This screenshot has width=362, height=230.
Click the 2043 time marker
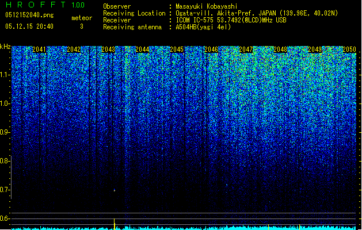pos(108,49)
